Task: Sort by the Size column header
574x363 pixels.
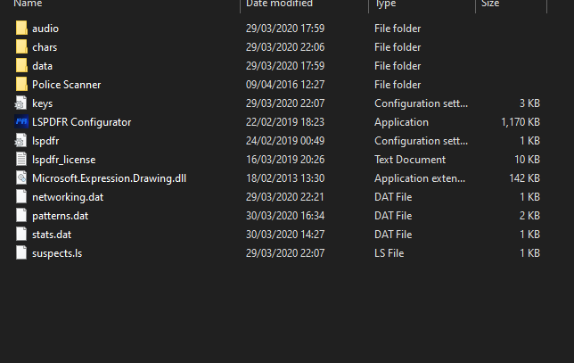Action: pos(491,4)
